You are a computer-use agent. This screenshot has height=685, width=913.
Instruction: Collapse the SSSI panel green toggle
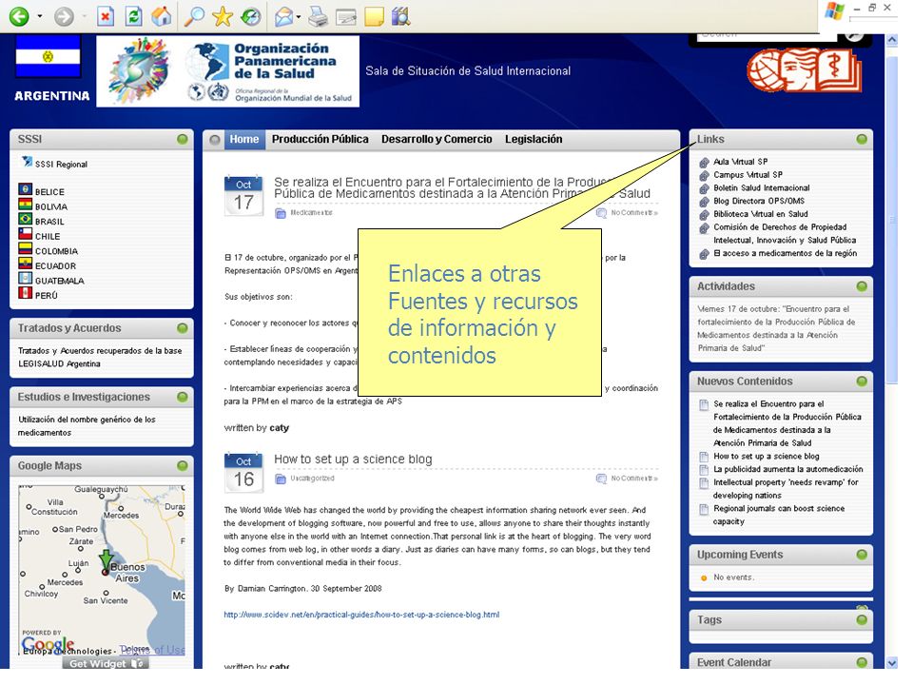(183, 139)
